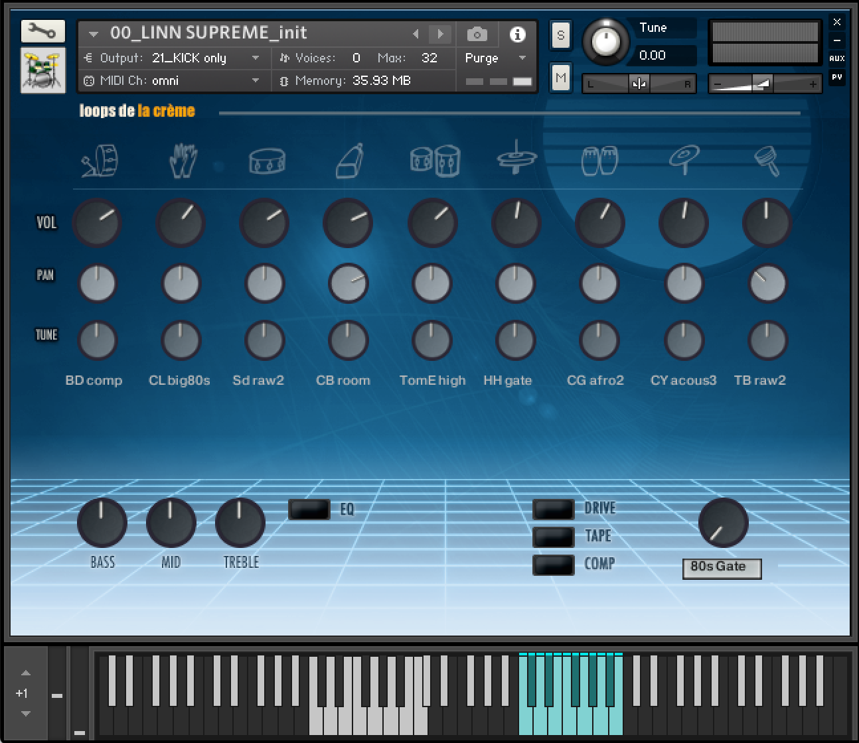Image resolution: width=859 pixels, height=743 pixels.
Task: Click the output routing icon
Action: pyautogui.click(x=89, y=58)
